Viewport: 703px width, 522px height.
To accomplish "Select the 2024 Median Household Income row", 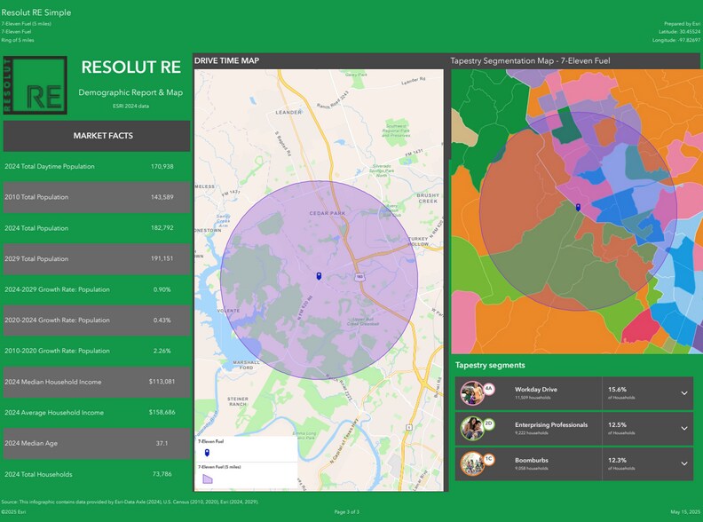I will [97, 382].
